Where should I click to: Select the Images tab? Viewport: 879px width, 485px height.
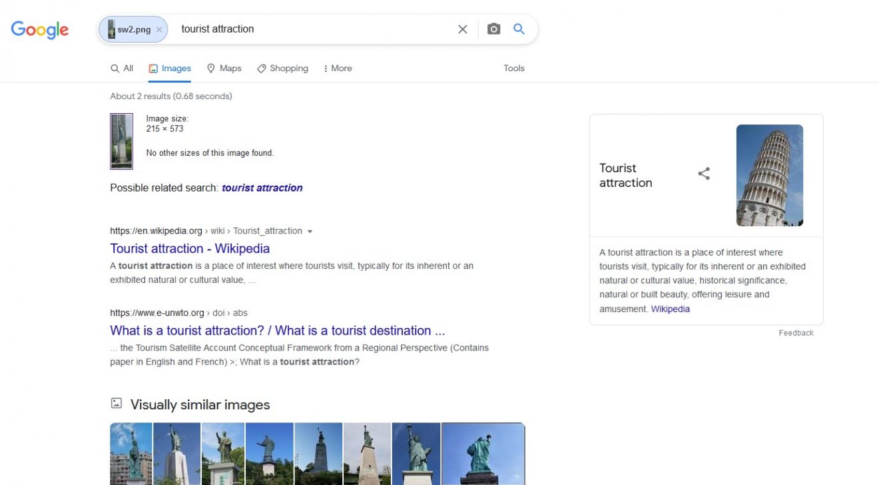pos(170,69)
